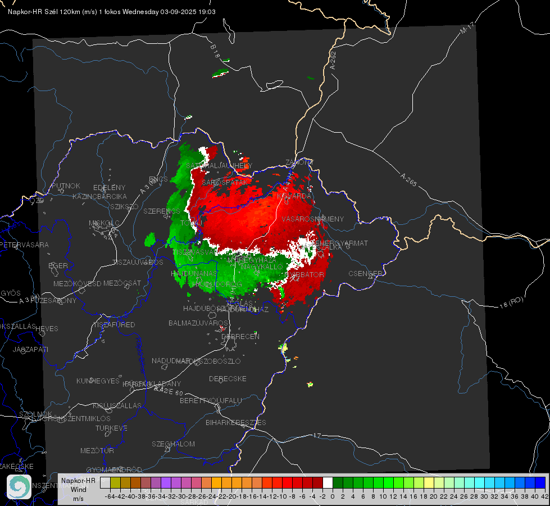This screenshot has width=550, height=506.
Task: Click the BALMAZÚJVÁROS label
Action: point(198,323)
